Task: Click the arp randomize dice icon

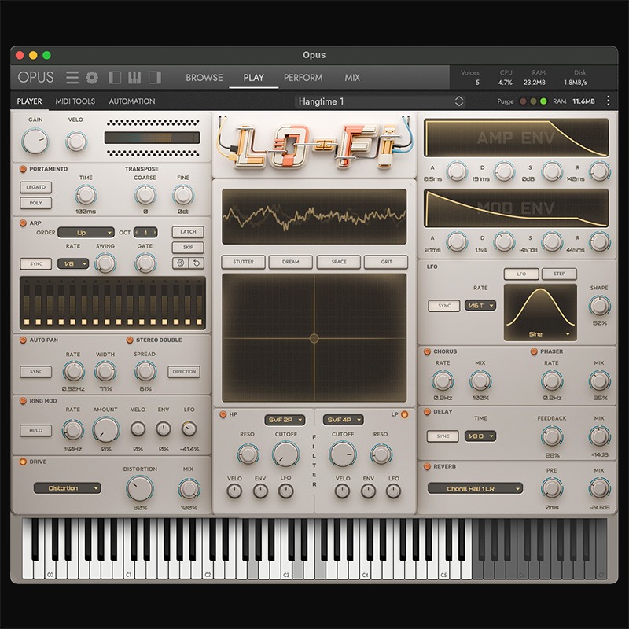Action: tap(180, 263)
